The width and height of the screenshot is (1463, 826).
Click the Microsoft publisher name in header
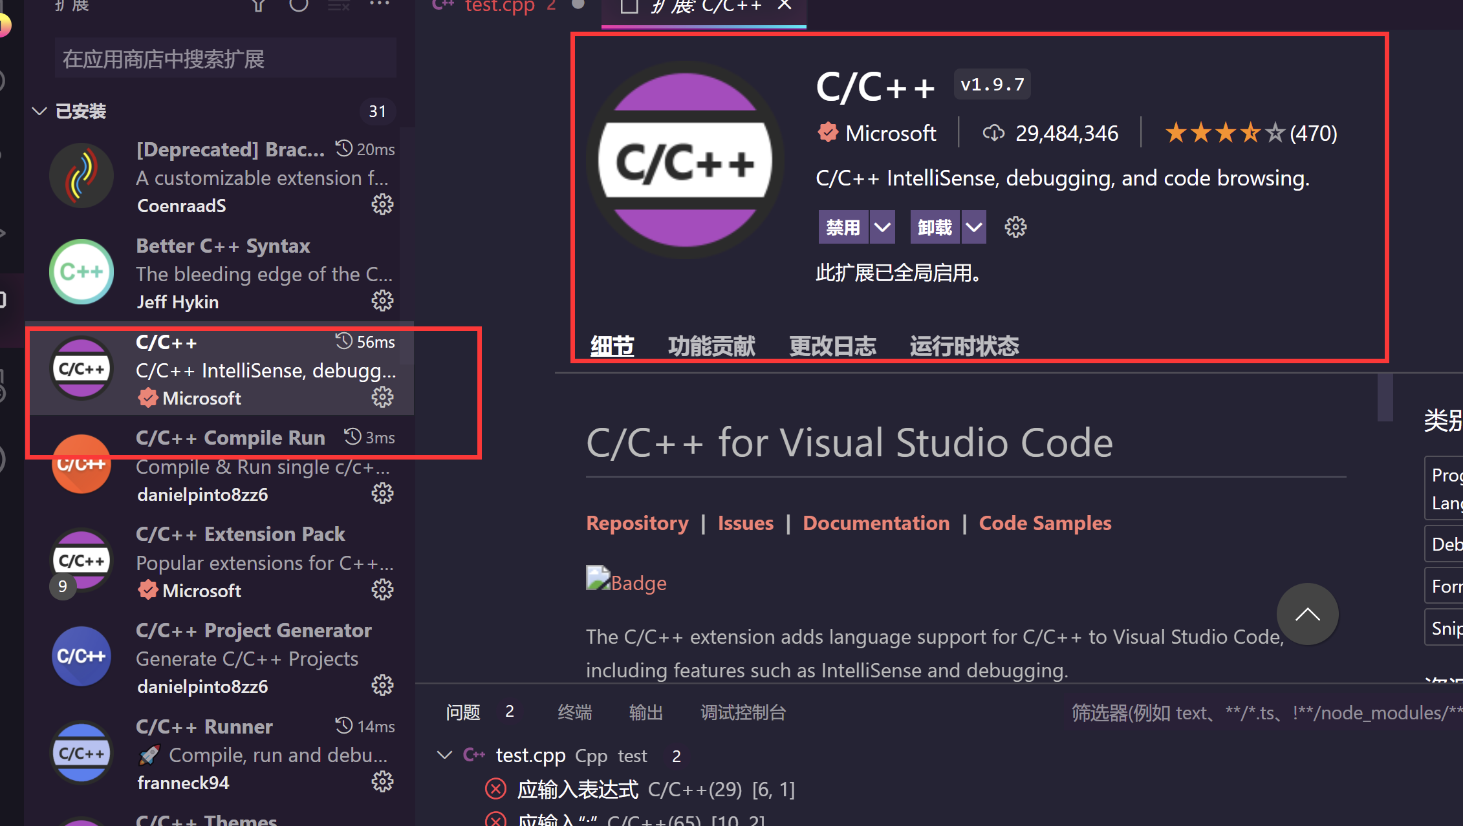891,133
